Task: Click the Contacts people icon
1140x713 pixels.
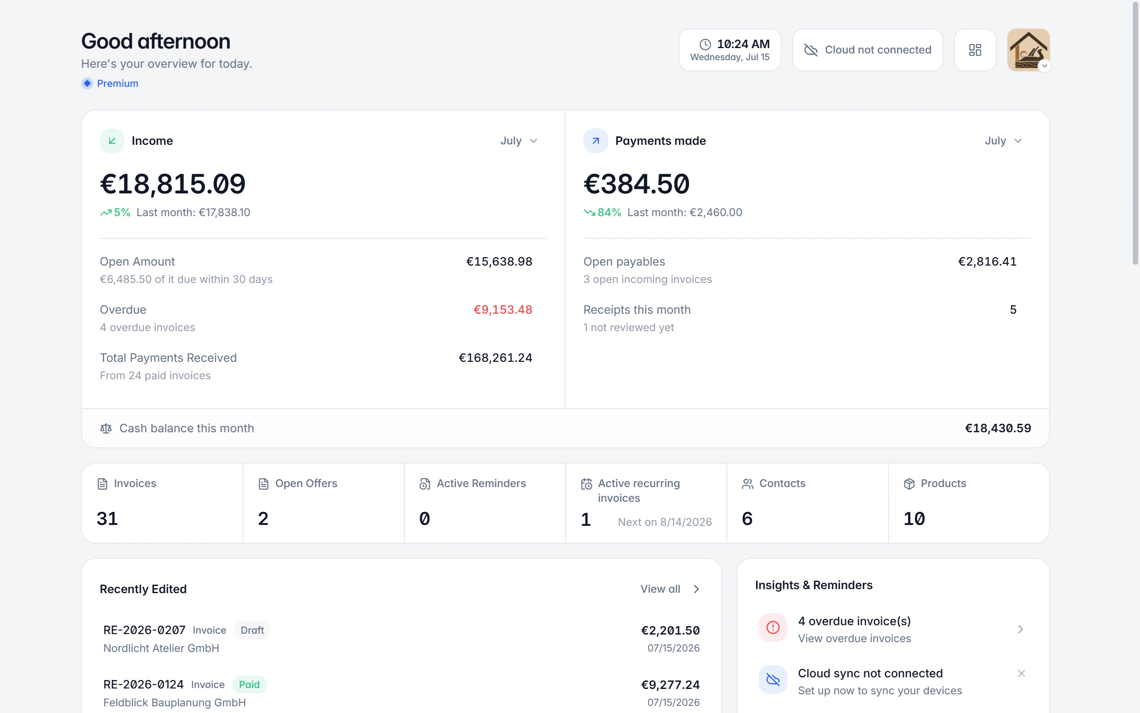Action: tap(748, 484)
